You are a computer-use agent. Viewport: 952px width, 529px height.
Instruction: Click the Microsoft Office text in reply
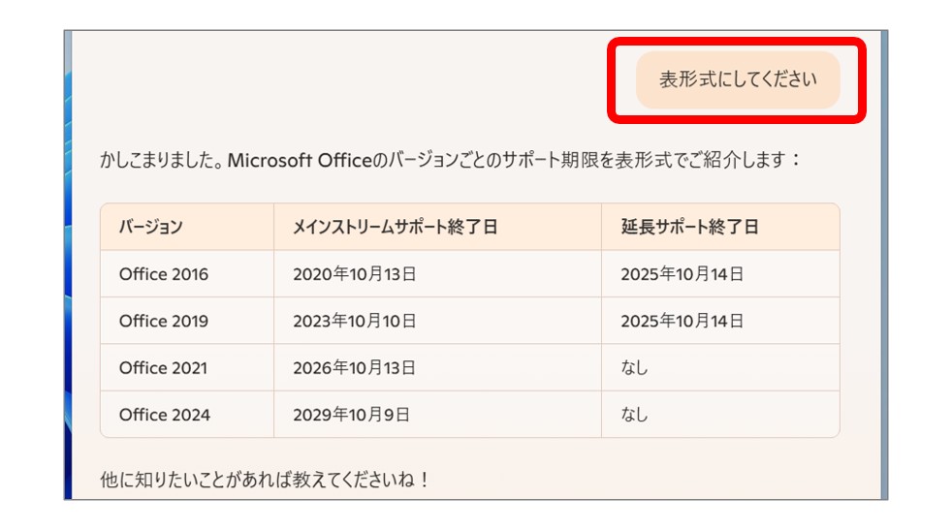point(300,160)
